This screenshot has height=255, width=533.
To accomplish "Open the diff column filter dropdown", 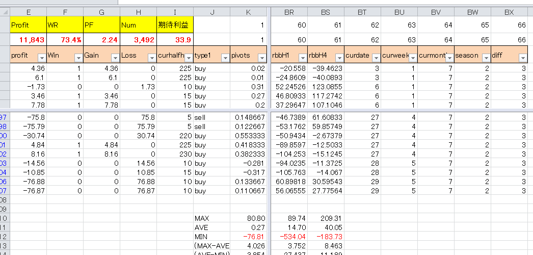I will coord(523,58).
